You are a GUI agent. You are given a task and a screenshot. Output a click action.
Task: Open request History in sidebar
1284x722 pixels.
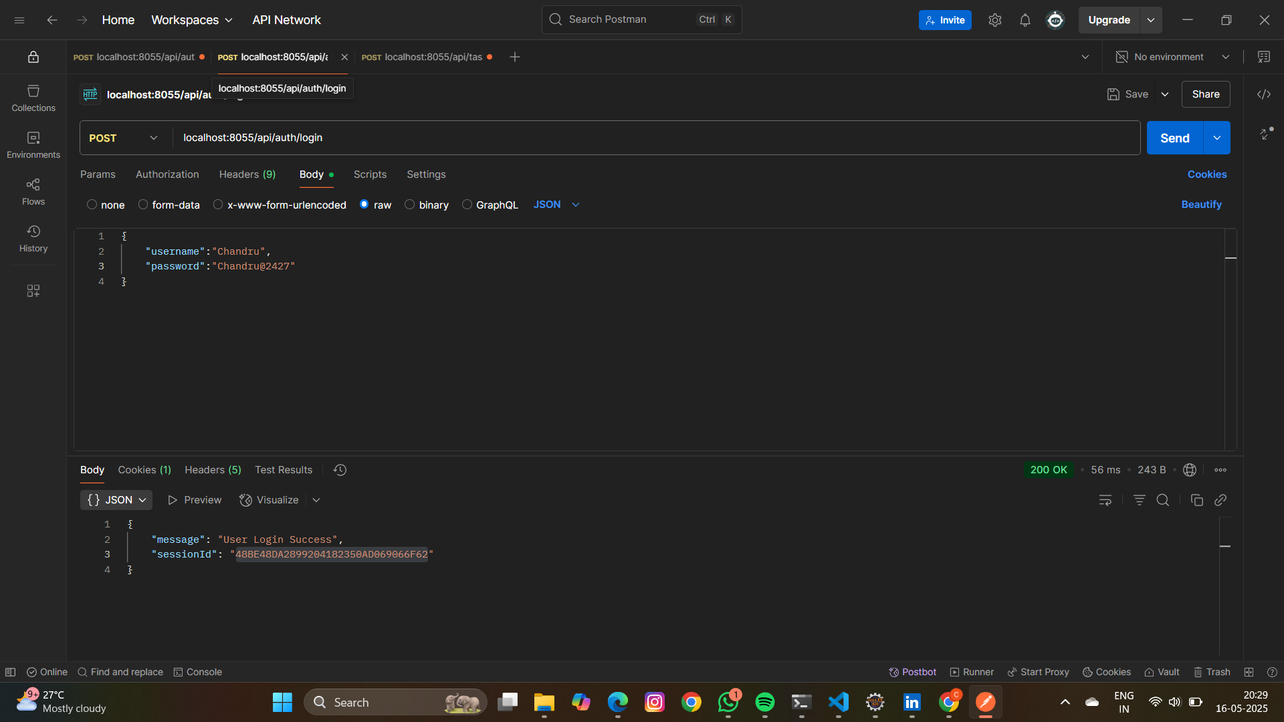tap(33, 238)
